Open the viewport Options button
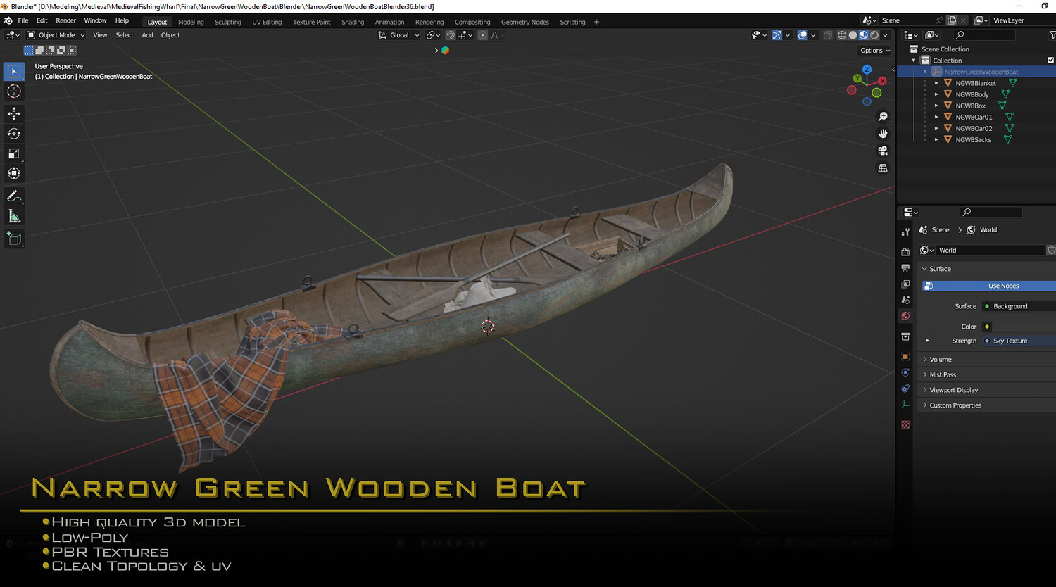 (x=875, y=51)
